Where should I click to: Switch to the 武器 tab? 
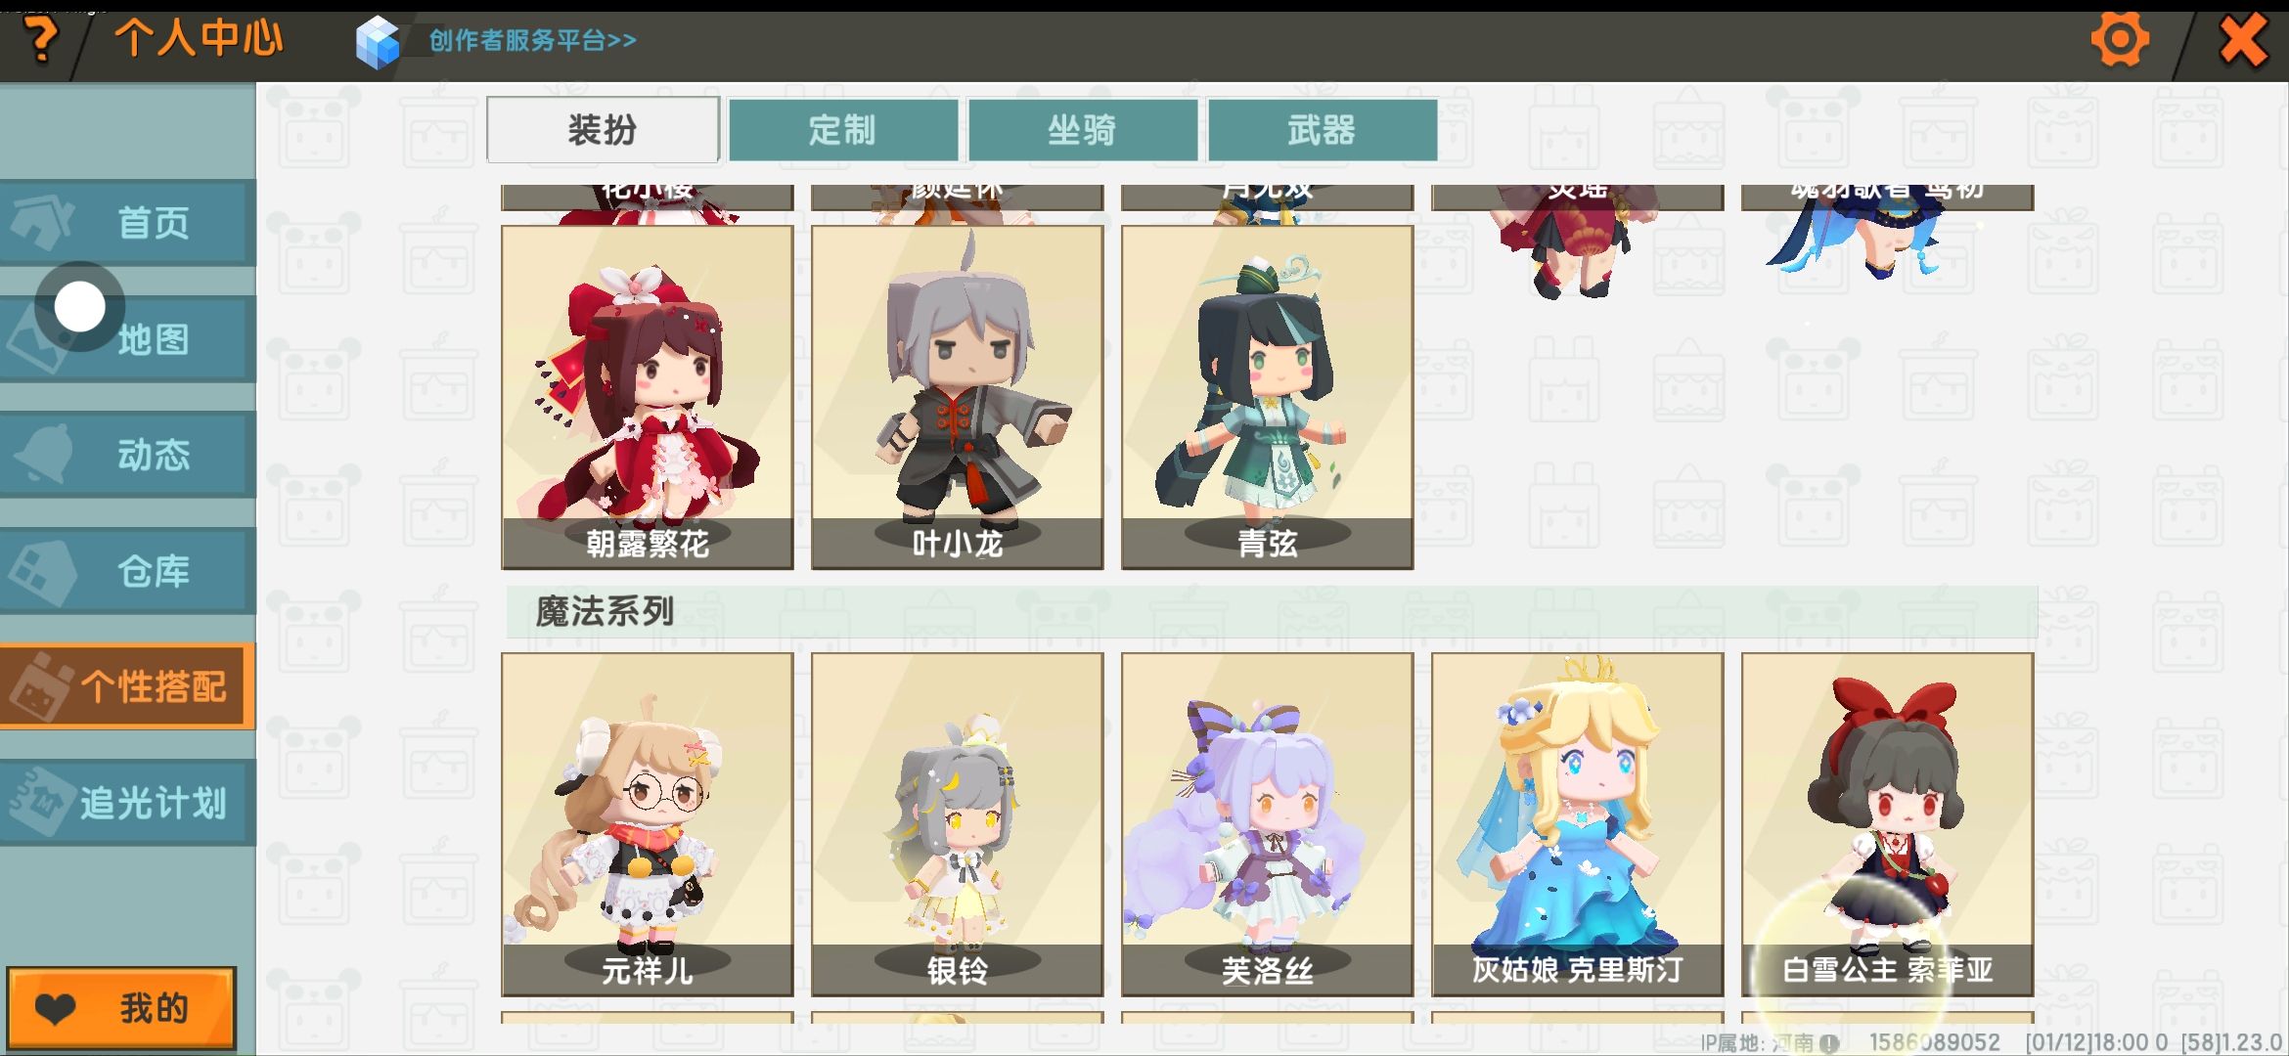pos(1323,129)
